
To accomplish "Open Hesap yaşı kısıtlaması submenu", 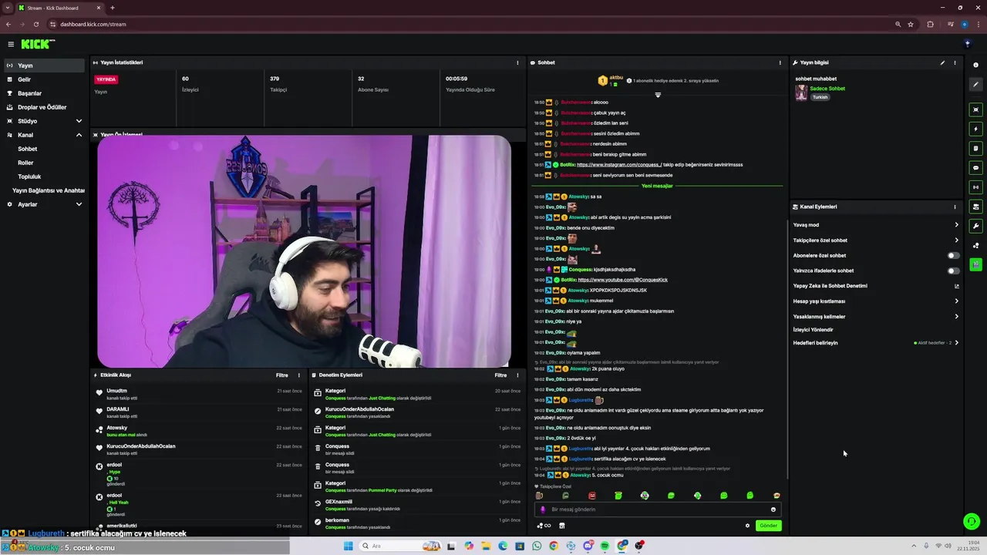I will click(x=876, y=301).
